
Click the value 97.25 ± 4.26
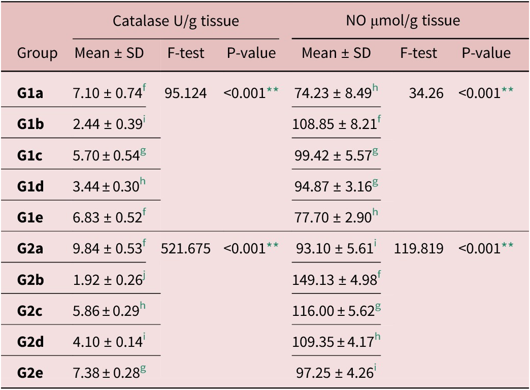[333, 373]
